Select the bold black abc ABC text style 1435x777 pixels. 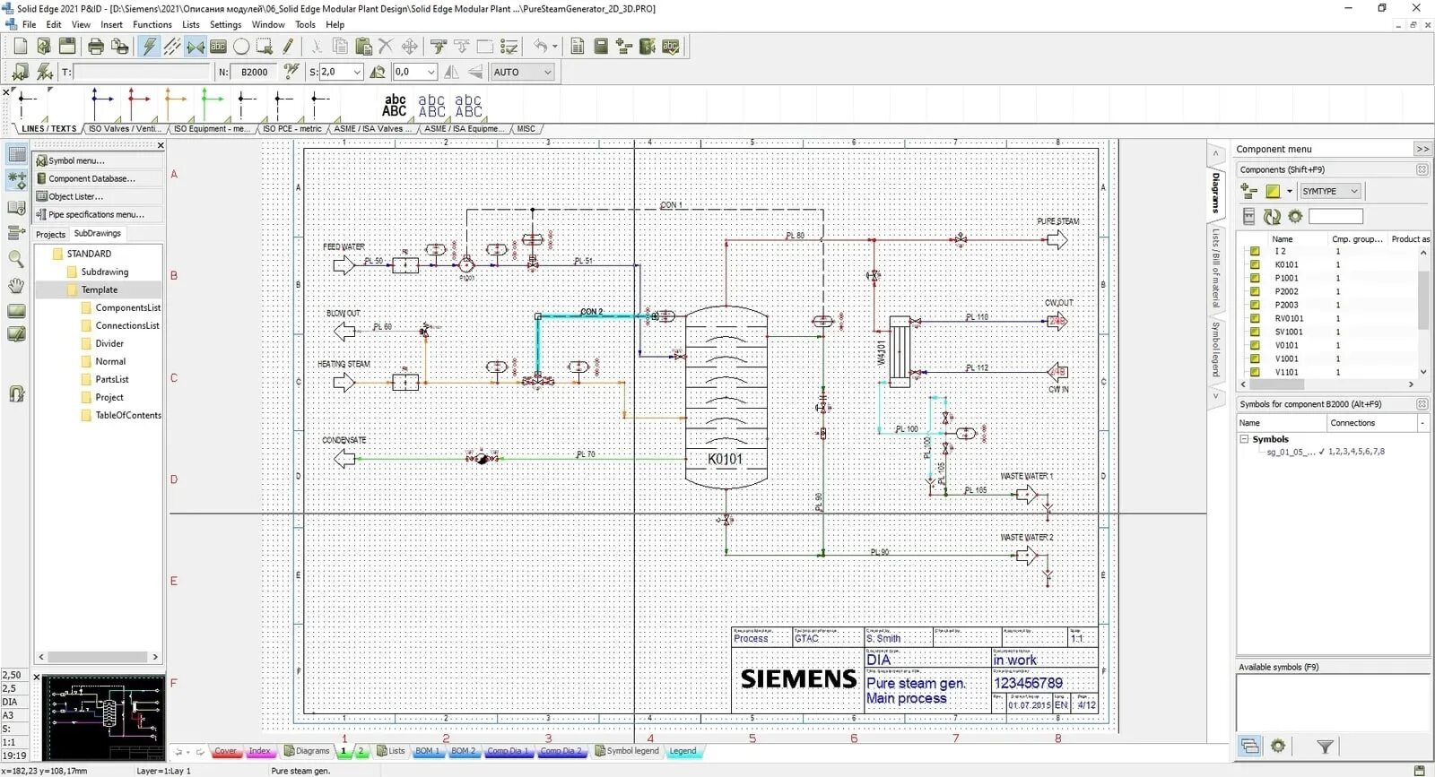coord(395,105)
